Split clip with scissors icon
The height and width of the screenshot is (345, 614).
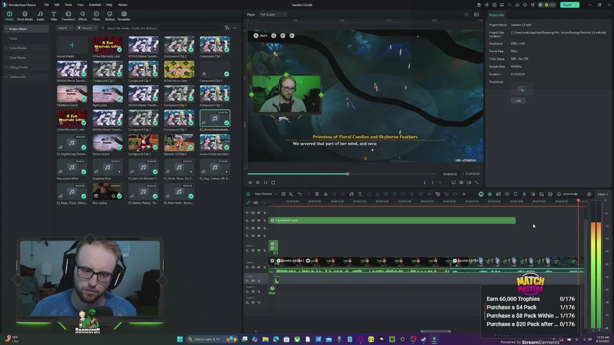click(326, 194)
